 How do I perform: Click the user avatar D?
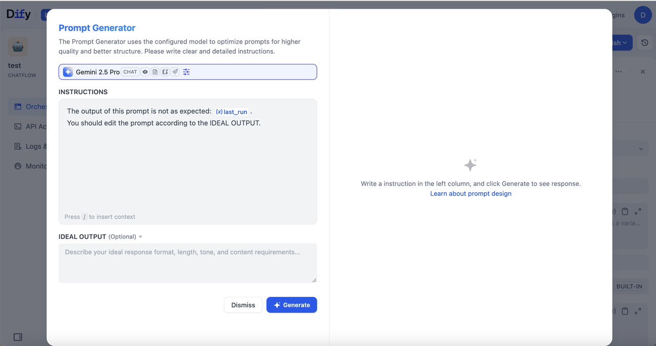pyautogui.click(x=643, y=15)
